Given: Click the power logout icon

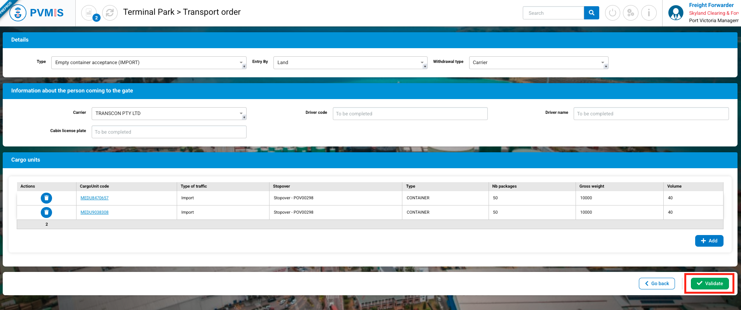Looking at the screenshot, I should (612, 13).
